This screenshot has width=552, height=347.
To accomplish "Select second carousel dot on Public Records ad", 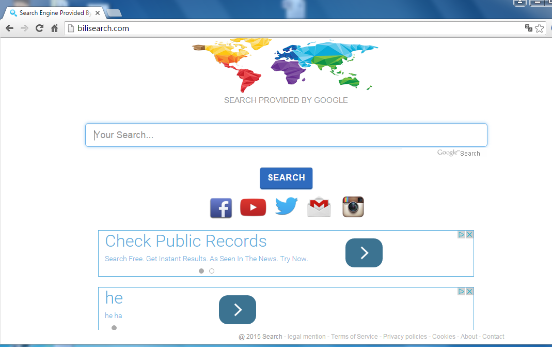I will [x=212, y=271].
